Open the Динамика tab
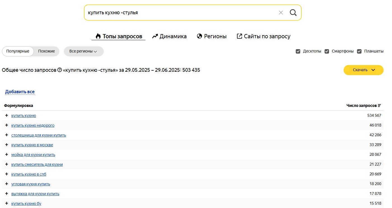The image size is (392, 208). pyautogui.click(x=169, y=36)
